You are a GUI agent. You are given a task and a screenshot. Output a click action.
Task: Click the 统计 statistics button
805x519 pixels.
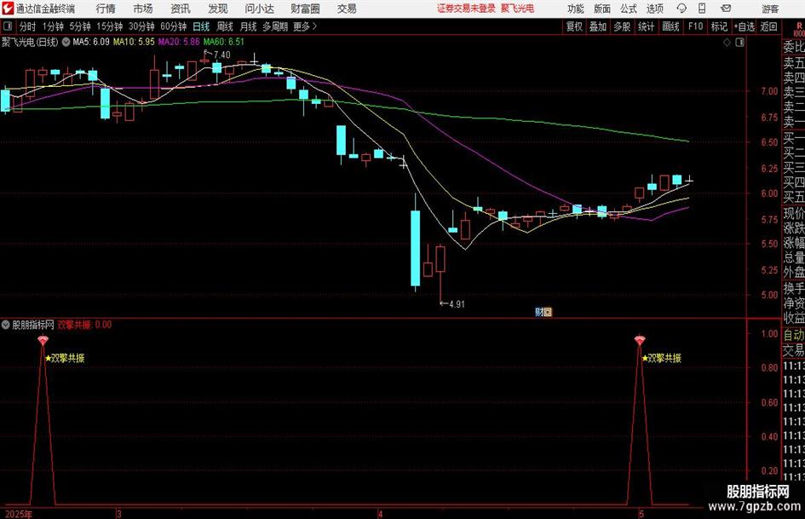[646, 26]
